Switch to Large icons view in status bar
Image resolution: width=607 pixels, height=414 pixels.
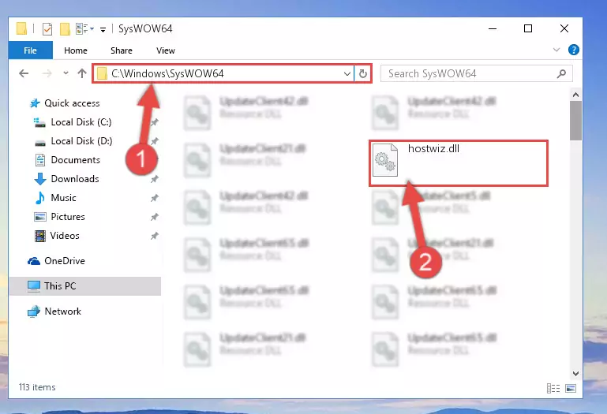tap(571, 388)
